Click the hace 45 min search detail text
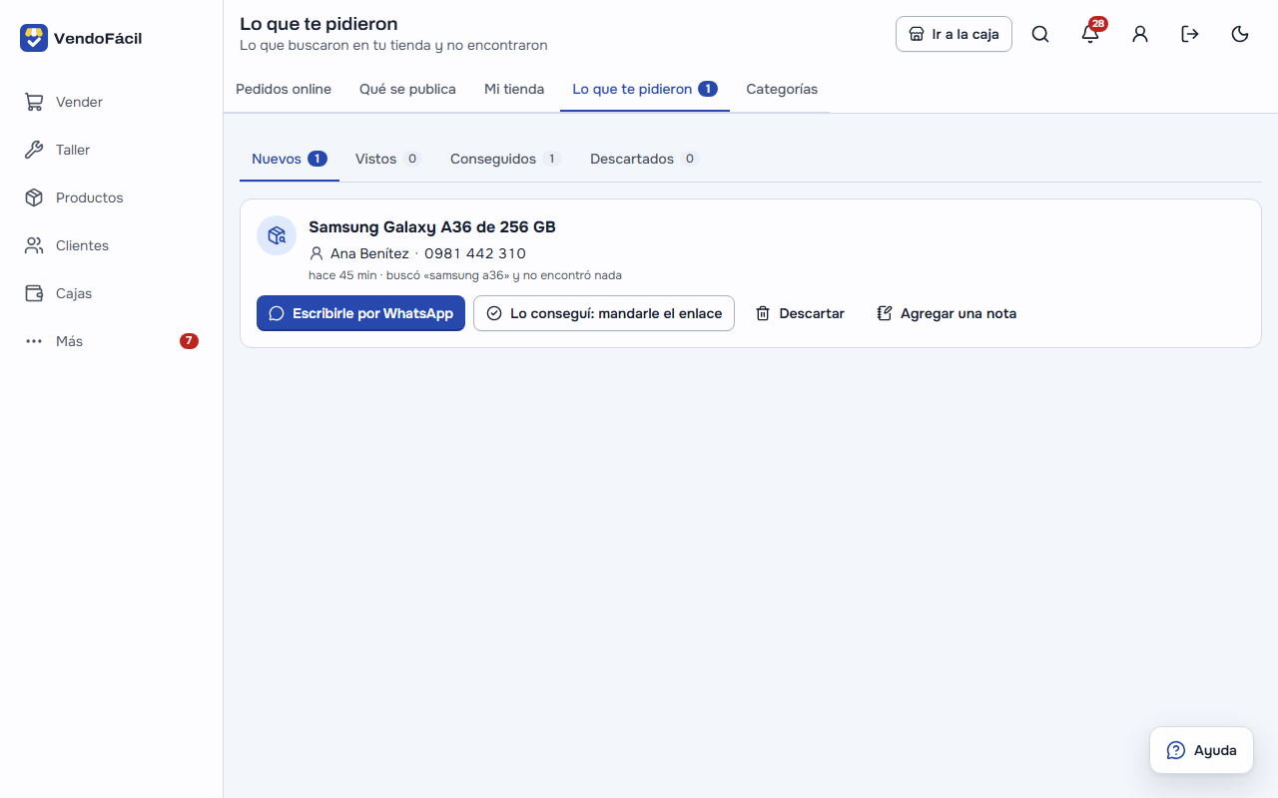The height and width of the screenshot is (798, 1278). pyautogui.click(x=465, y=275)
